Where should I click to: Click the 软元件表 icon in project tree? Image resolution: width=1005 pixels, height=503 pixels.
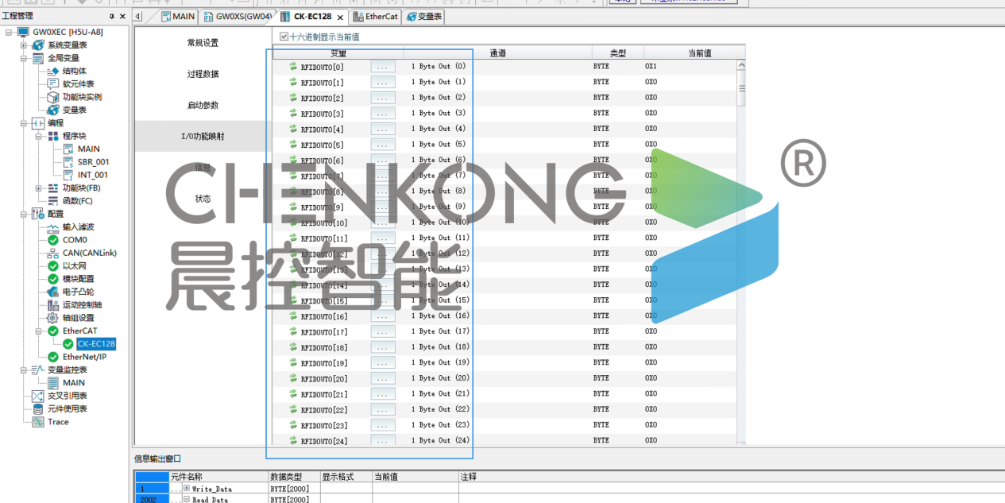[53, 83]
